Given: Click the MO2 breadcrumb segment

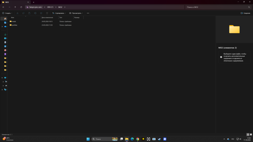Looking at the screenshot, I should click(x=60, y=7).
